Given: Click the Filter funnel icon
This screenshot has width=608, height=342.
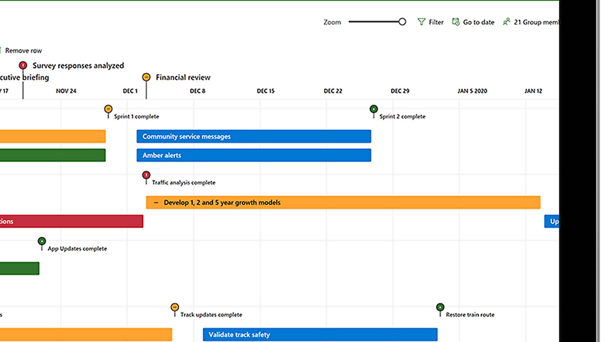Looking at the screenshot, I should (x=421, y=22).
